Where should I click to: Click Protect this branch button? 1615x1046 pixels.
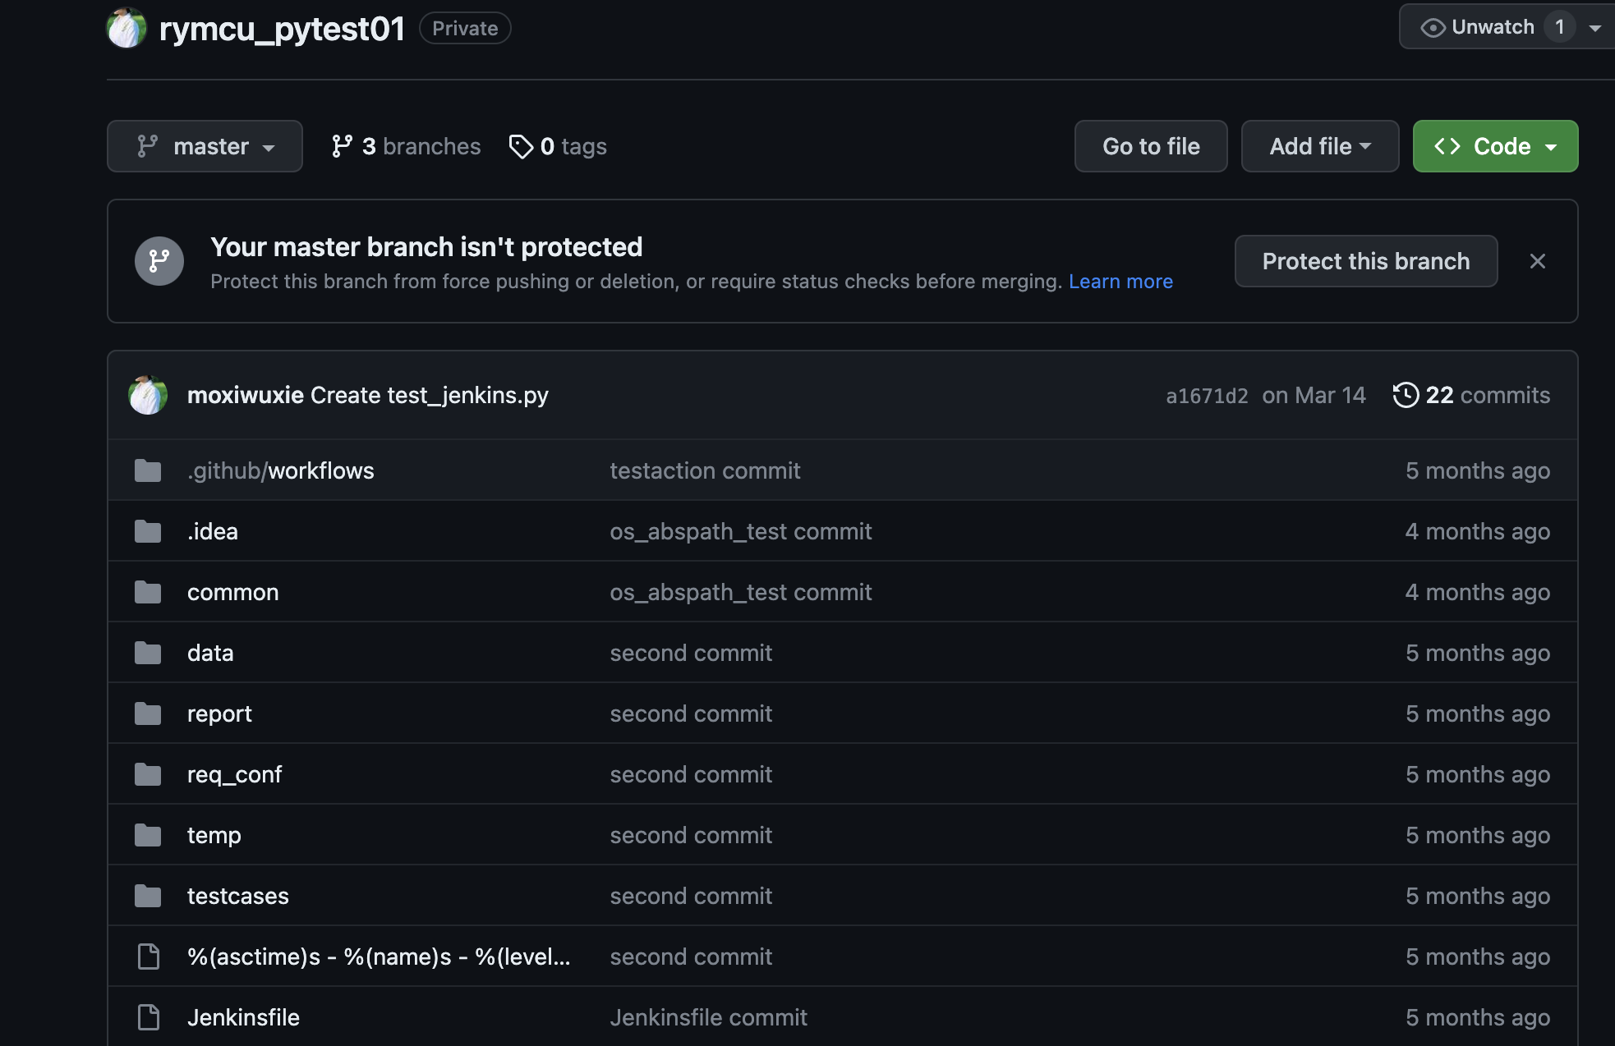tap(1366, 261)
